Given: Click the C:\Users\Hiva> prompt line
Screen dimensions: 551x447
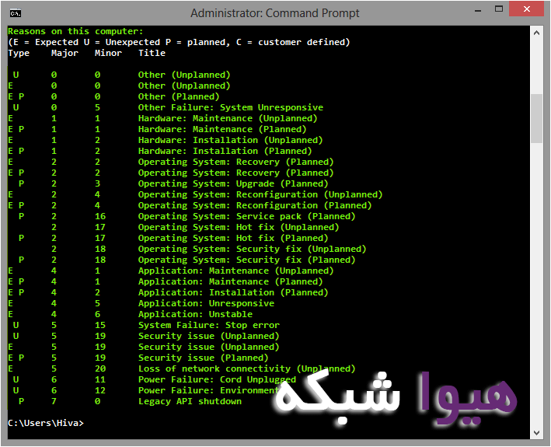Looking at the screenshot, I should (45, 423).
